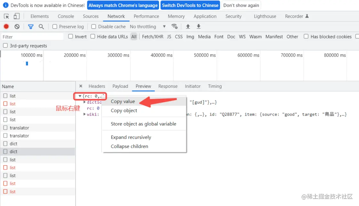Switch to the Timing tab
Viewport: 359px width, 206px height.
point(215,86)
